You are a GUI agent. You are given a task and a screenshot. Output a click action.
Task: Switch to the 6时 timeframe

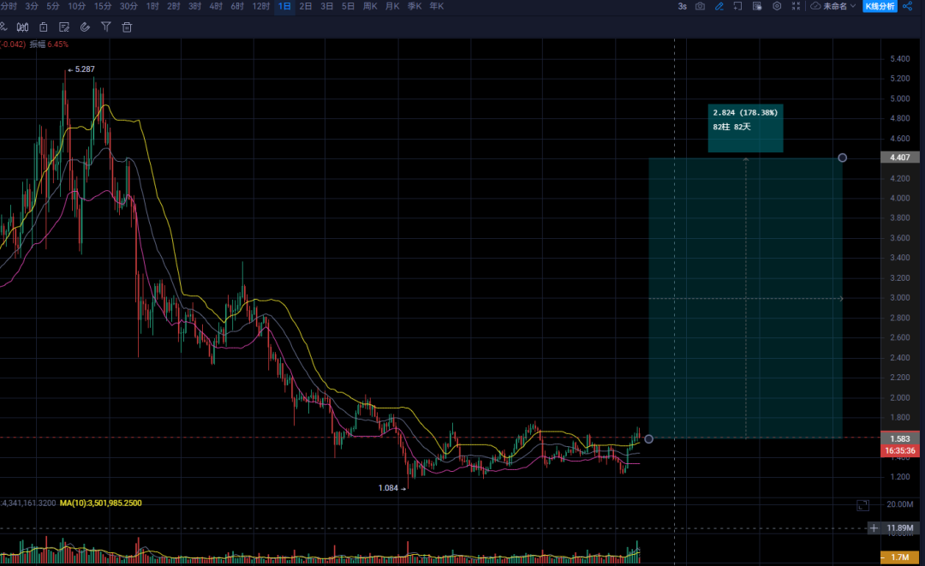pos(237,7)
